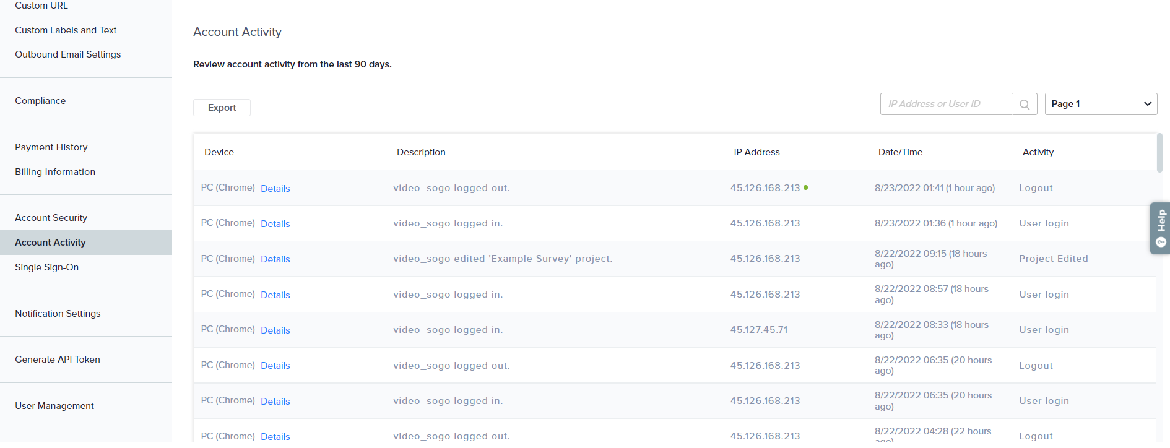Screen dimensions: 1170x448
Task: Open the Help side tab
Action: click(x=1160, y=228)
